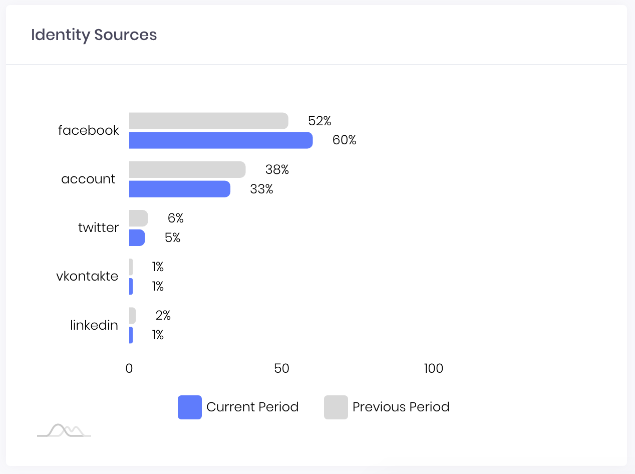Image resolution: width=635 pixels, height=474 pixels.
Task: Click the linkedin category label
Action: [94, 325]
